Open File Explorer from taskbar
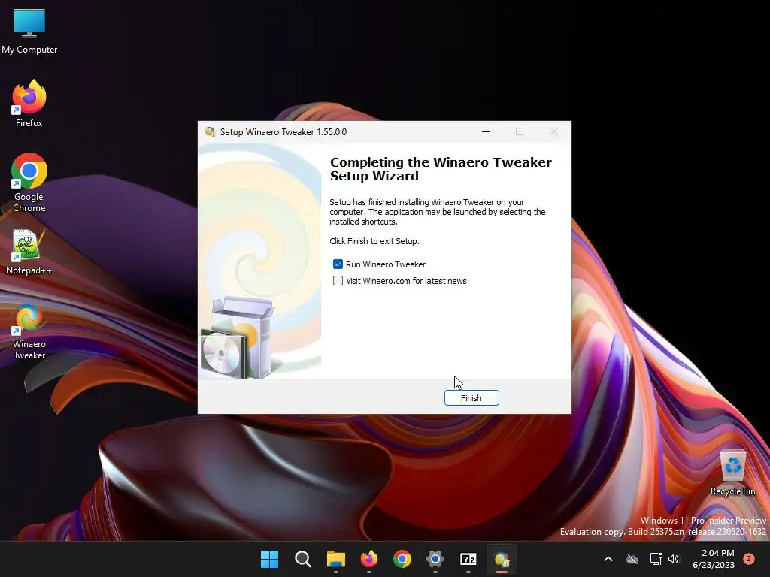 (336, 559)
